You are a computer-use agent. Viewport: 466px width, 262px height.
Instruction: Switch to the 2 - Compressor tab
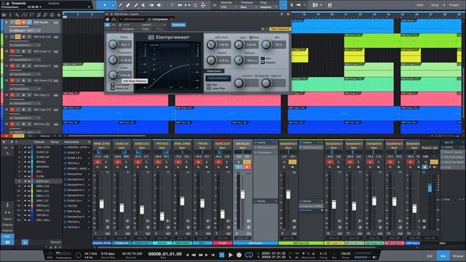click(x=158, y=20)
